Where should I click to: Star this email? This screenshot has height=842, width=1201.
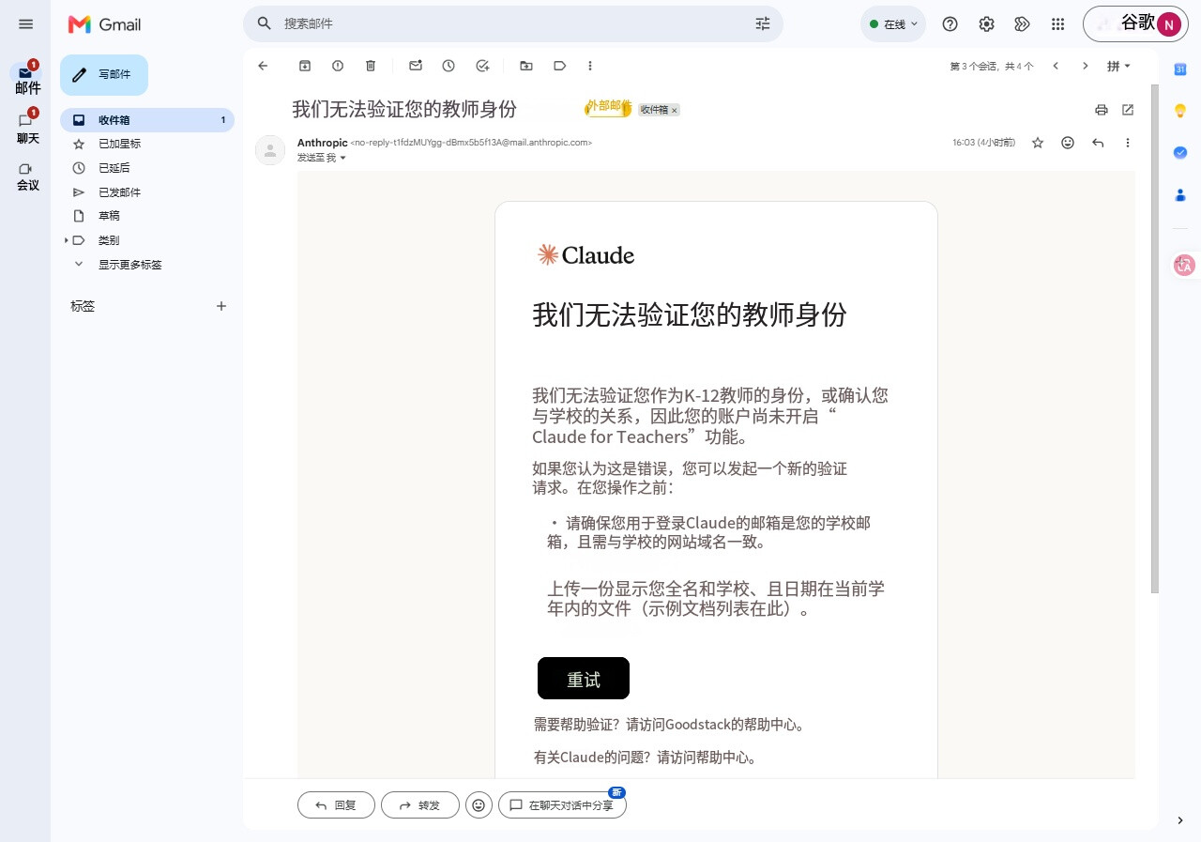click(x=1038, y=143)
